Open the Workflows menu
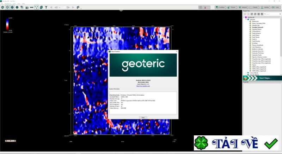This screenshot has width=282, height=154. (8, 4)
